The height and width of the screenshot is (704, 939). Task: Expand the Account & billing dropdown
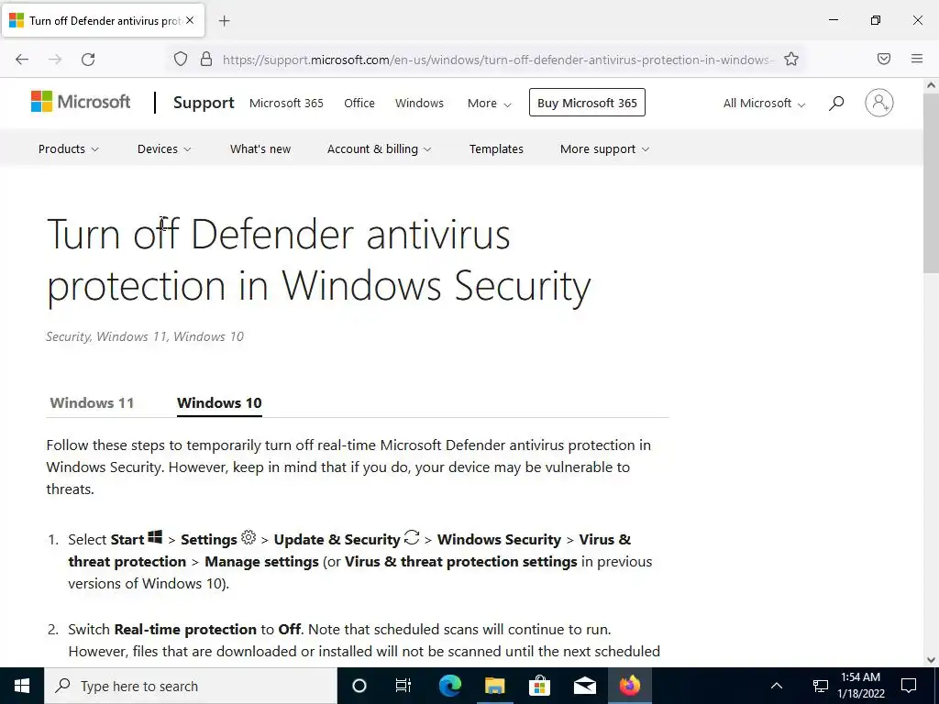pyautogui.click(x=379, y=149)
